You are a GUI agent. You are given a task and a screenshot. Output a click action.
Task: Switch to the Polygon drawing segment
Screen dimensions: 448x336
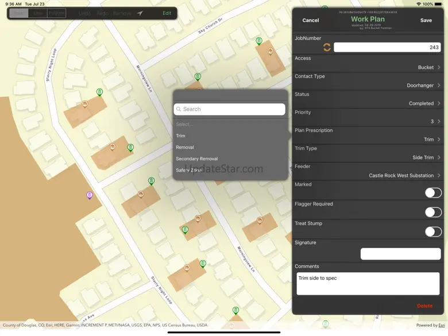pos(56,13)
